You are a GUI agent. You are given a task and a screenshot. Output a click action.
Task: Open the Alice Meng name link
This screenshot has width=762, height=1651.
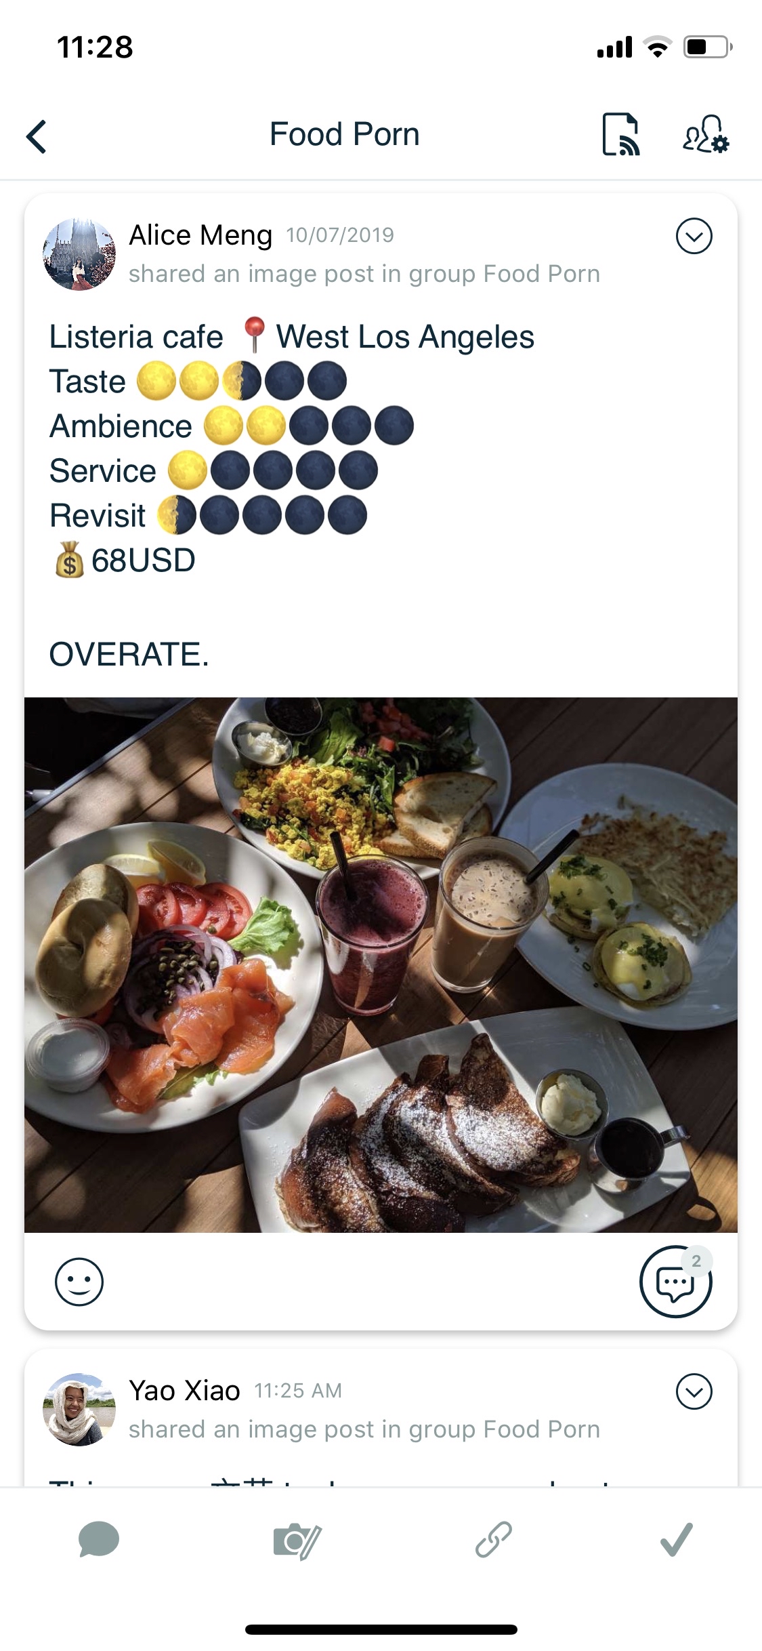pyautogui.click(x=200, y=235)
